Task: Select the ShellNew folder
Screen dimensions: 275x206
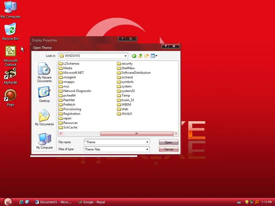Action: tap(126, 68)
